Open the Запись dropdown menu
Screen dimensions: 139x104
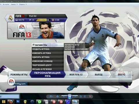coord(14,4)
